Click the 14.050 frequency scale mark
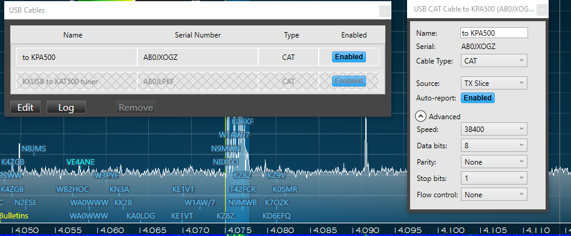This screenshot has width=571, height=236. point(25,230)
